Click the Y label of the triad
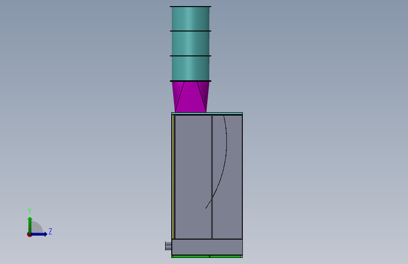408x264 pixels. click(30, 211)
